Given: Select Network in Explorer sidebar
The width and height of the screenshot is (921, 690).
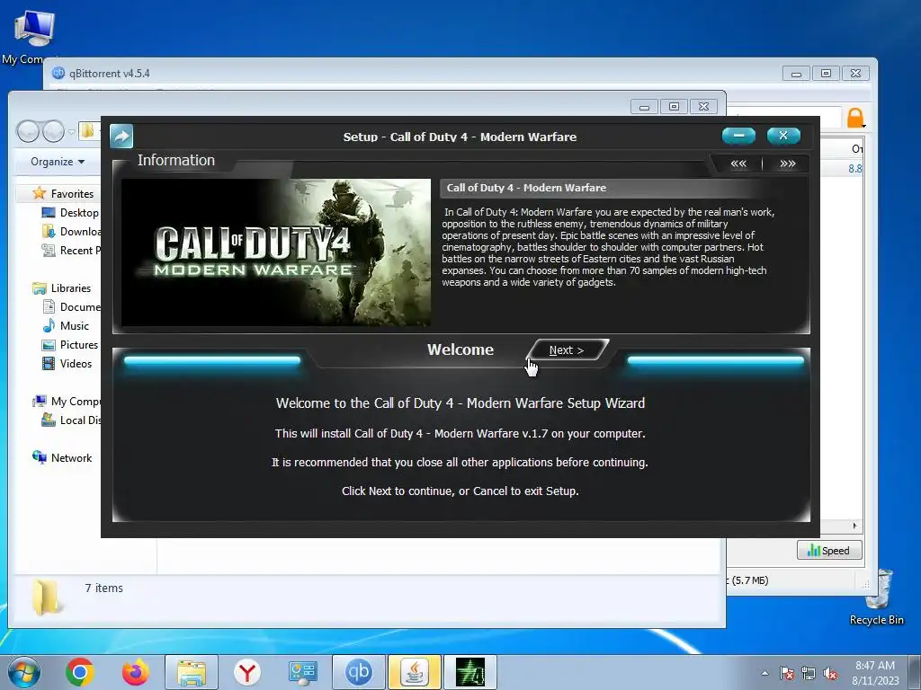Looking at the screenshot, I should pyautogui.click(x=62, y=457).
